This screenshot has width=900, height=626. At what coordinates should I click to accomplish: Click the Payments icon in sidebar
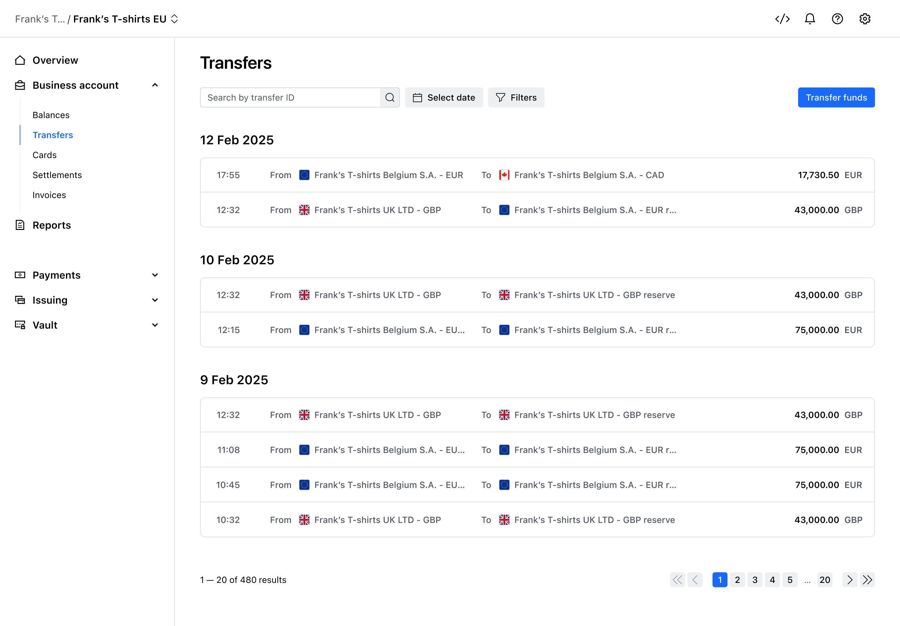(x=20, y=275)
